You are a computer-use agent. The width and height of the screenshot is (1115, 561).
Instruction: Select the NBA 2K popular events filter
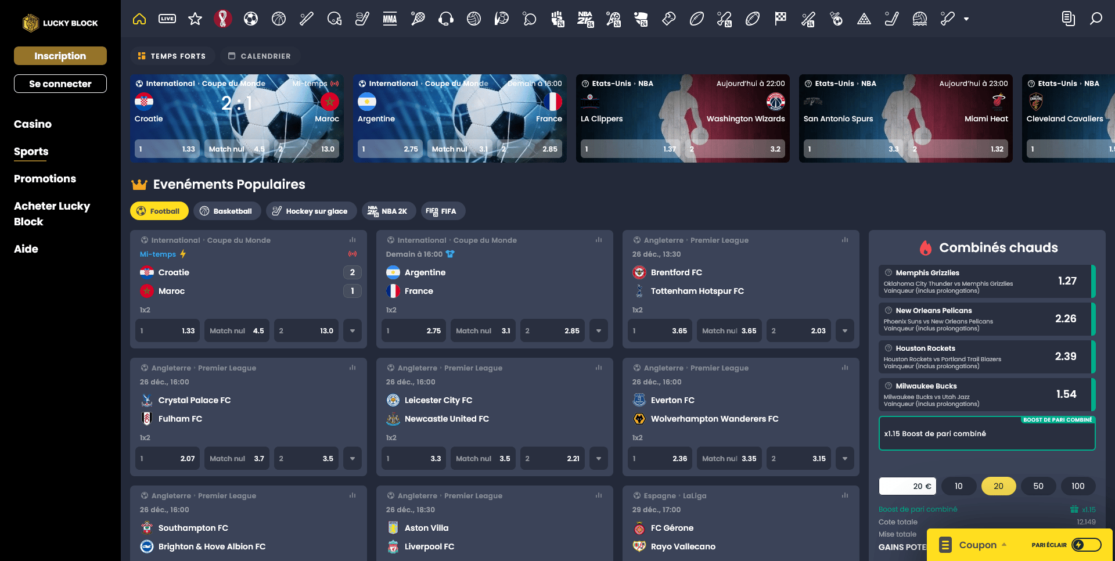coord(388,211)
